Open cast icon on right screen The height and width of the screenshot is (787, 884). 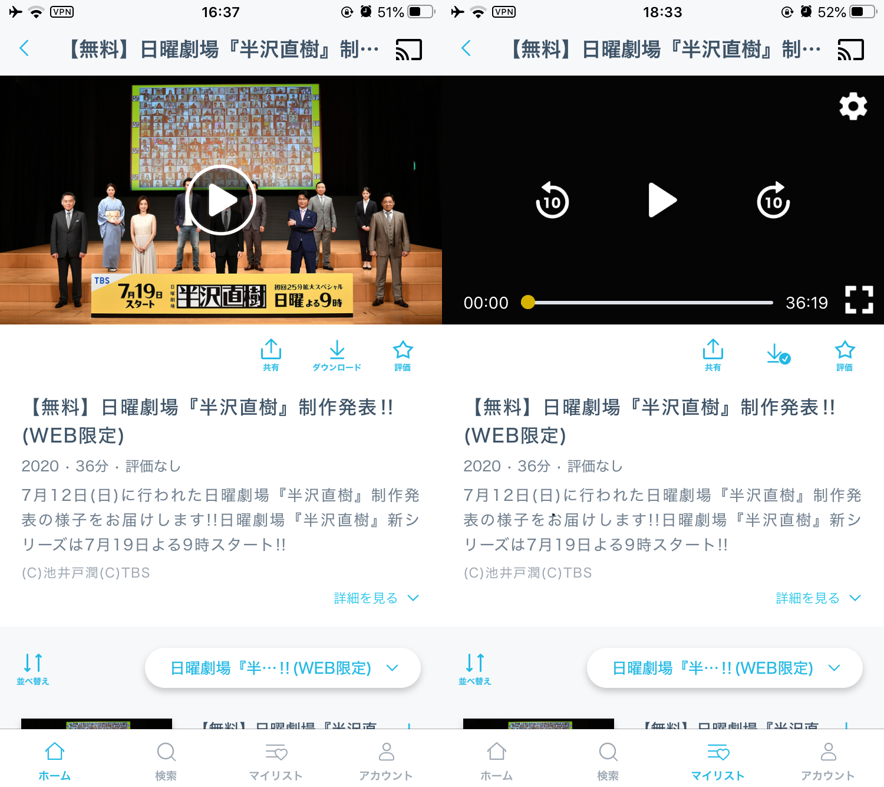pyautogui.click(x=851, y=50)
